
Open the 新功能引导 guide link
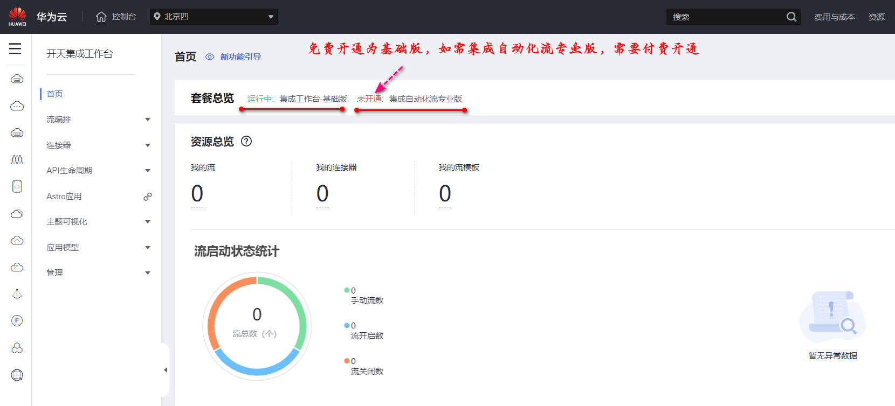[x=240, y=57]
